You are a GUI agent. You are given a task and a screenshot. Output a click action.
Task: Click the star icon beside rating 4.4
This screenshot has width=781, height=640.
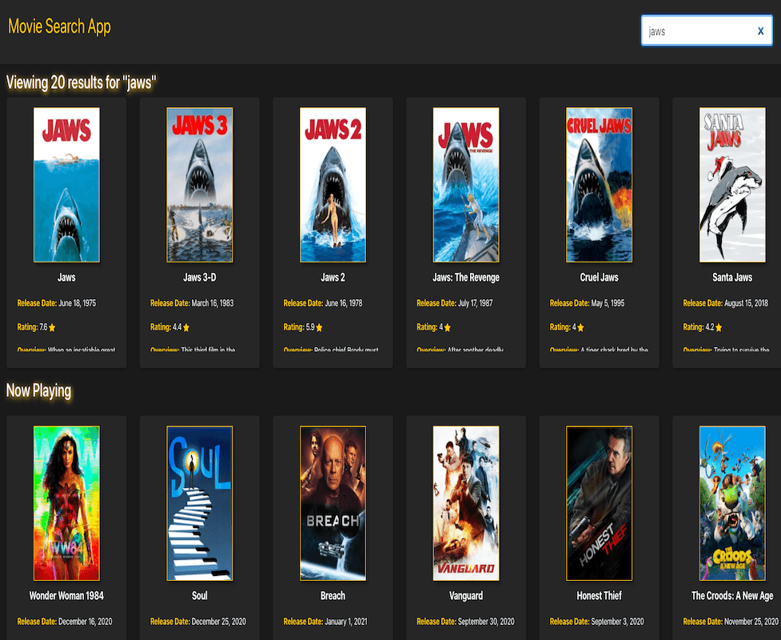186,327
